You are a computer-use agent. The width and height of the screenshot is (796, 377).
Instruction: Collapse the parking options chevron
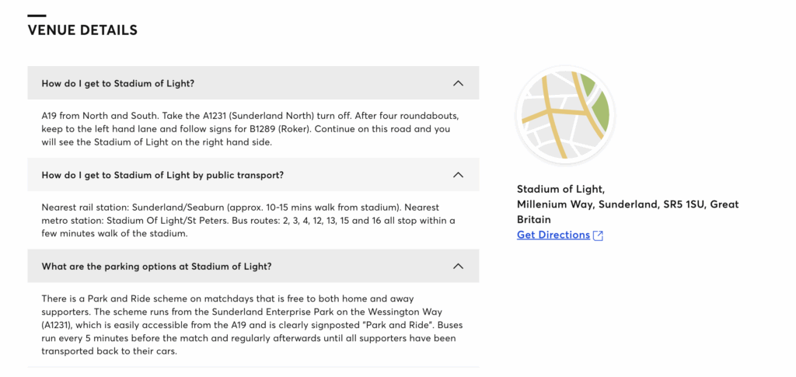point(458,266)
